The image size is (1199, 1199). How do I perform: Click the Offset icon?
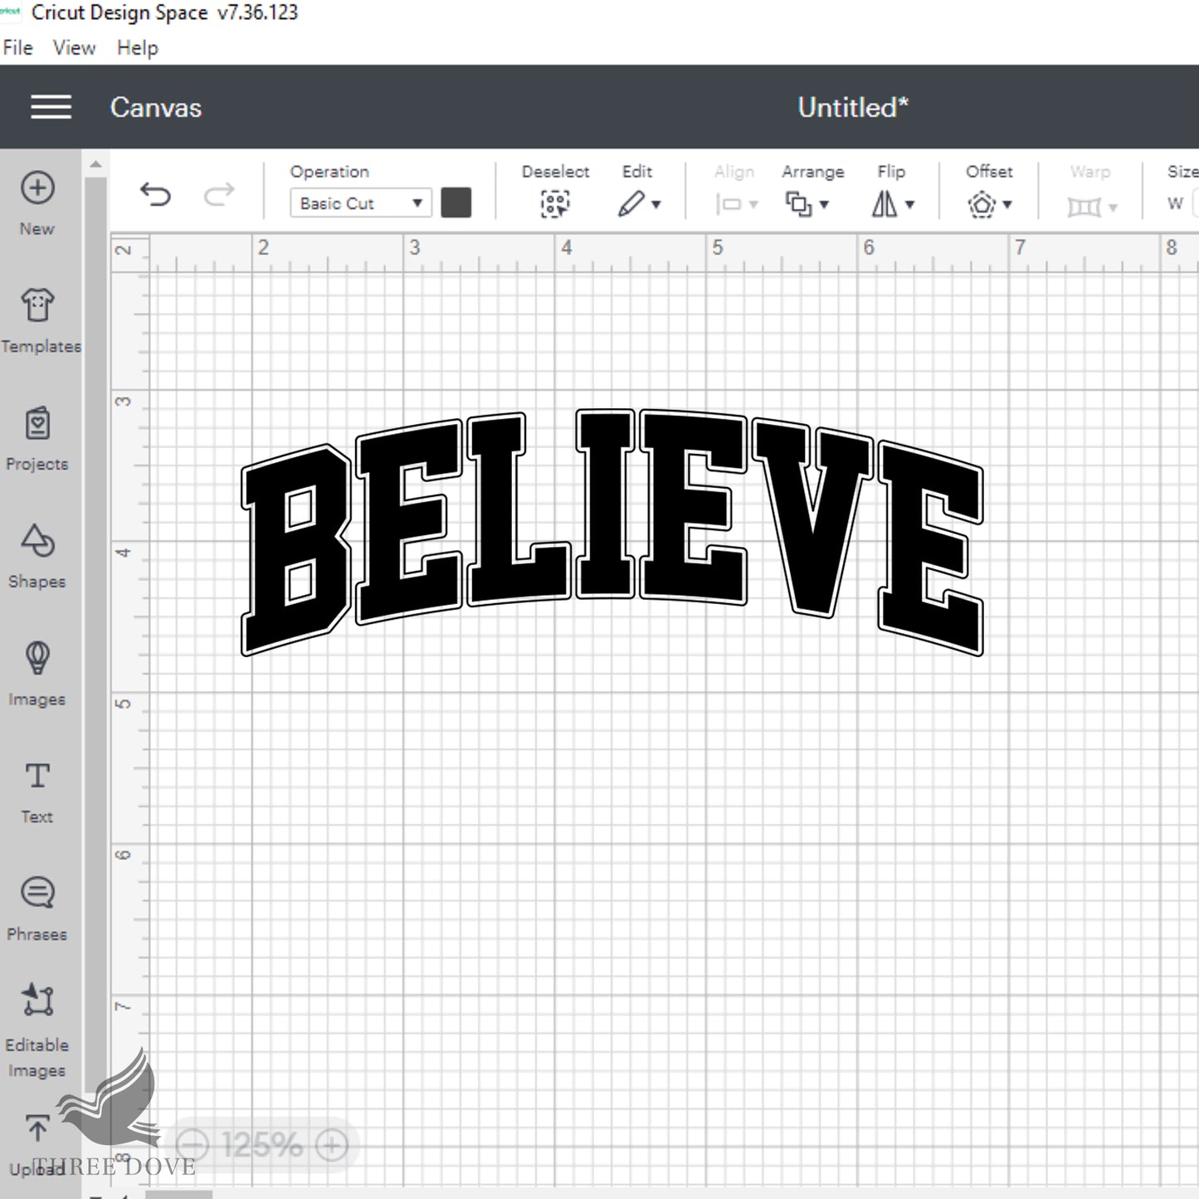pos(982,204)
